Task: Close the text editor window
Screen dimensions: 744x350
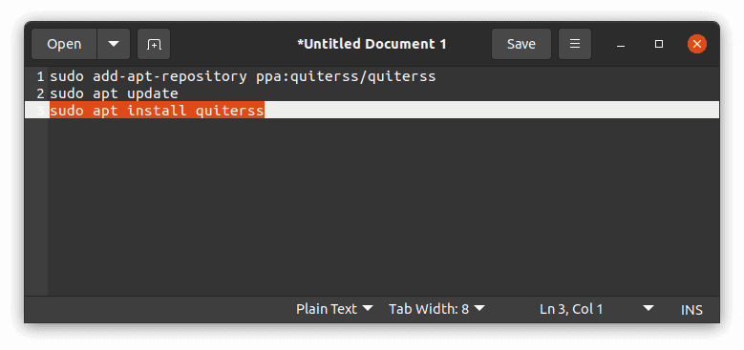Action: [x=697, y=44]
